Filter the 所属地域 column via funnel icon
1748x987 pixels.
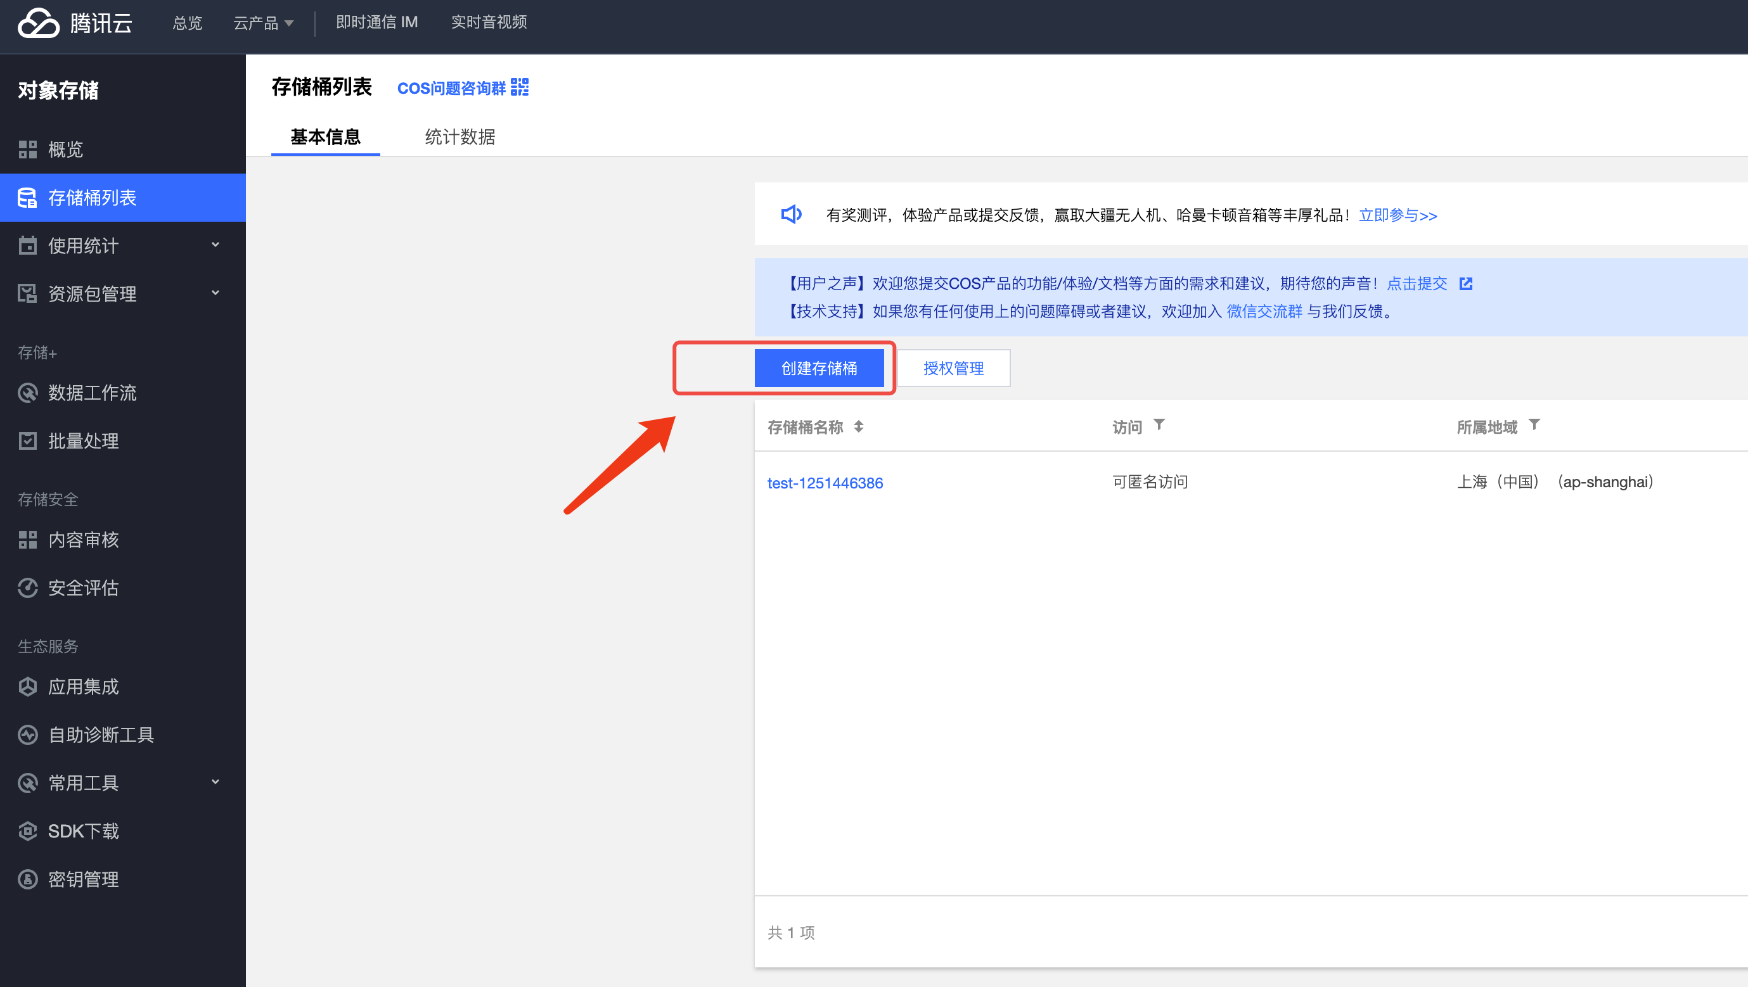pos(1534,424)
